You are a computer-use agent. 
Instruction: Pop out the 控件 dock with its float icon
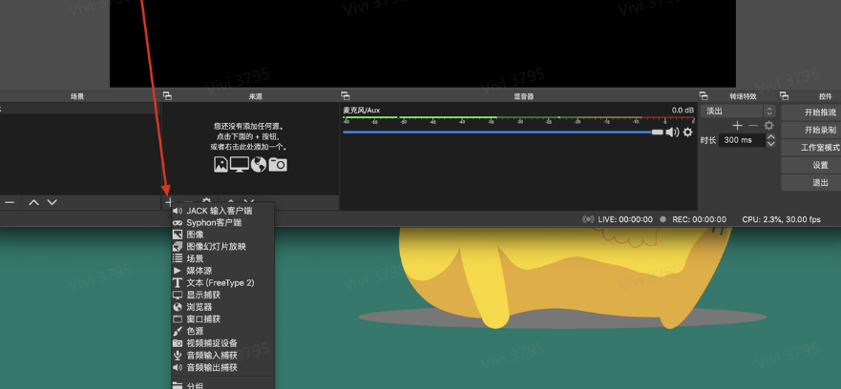784,96
